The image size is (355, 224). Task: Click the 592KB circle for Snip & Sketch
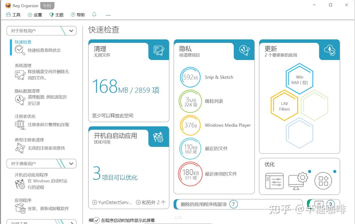point(190,77)
